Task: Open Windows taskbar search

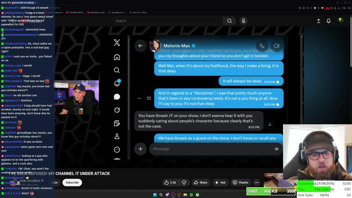Action: 161,195
